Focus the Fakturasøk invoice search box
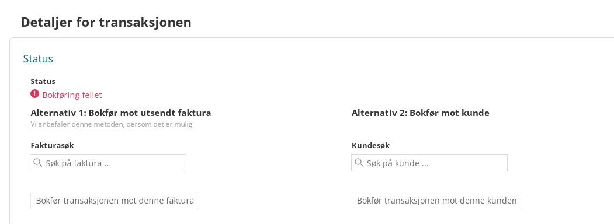The height and width of the screenshot is (224, 614). [x=108, y=163]
